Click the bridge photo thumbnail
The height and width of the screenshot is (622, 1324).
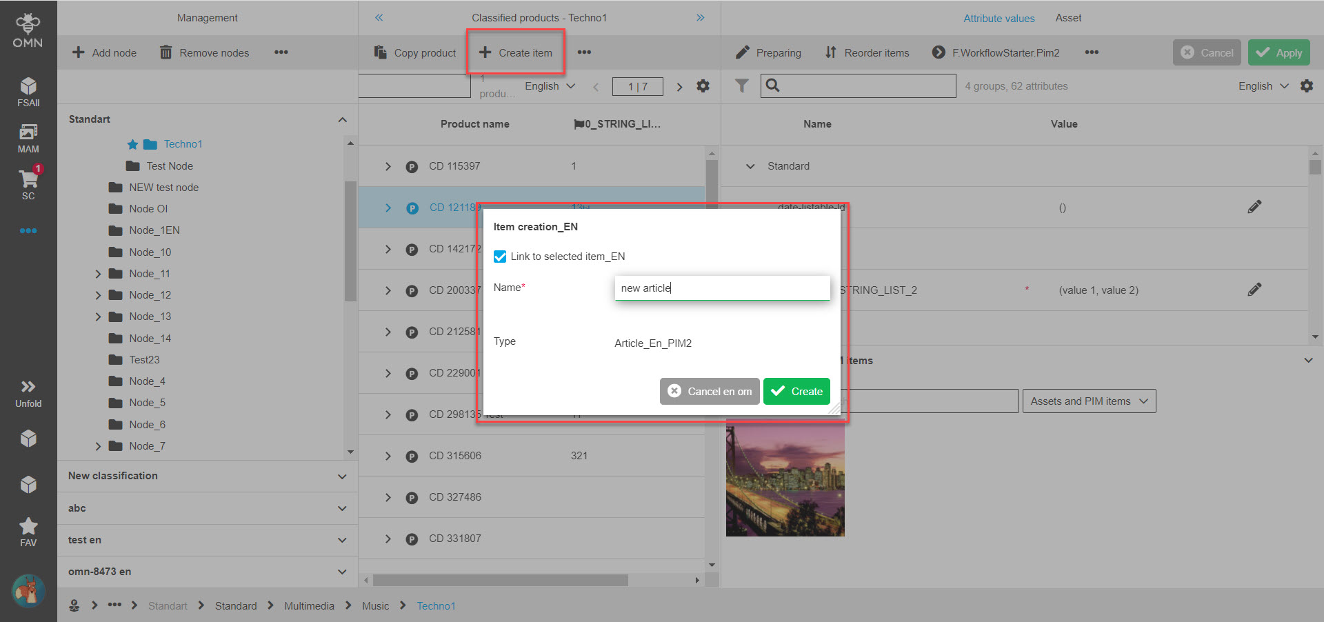(x=785, y=479)
